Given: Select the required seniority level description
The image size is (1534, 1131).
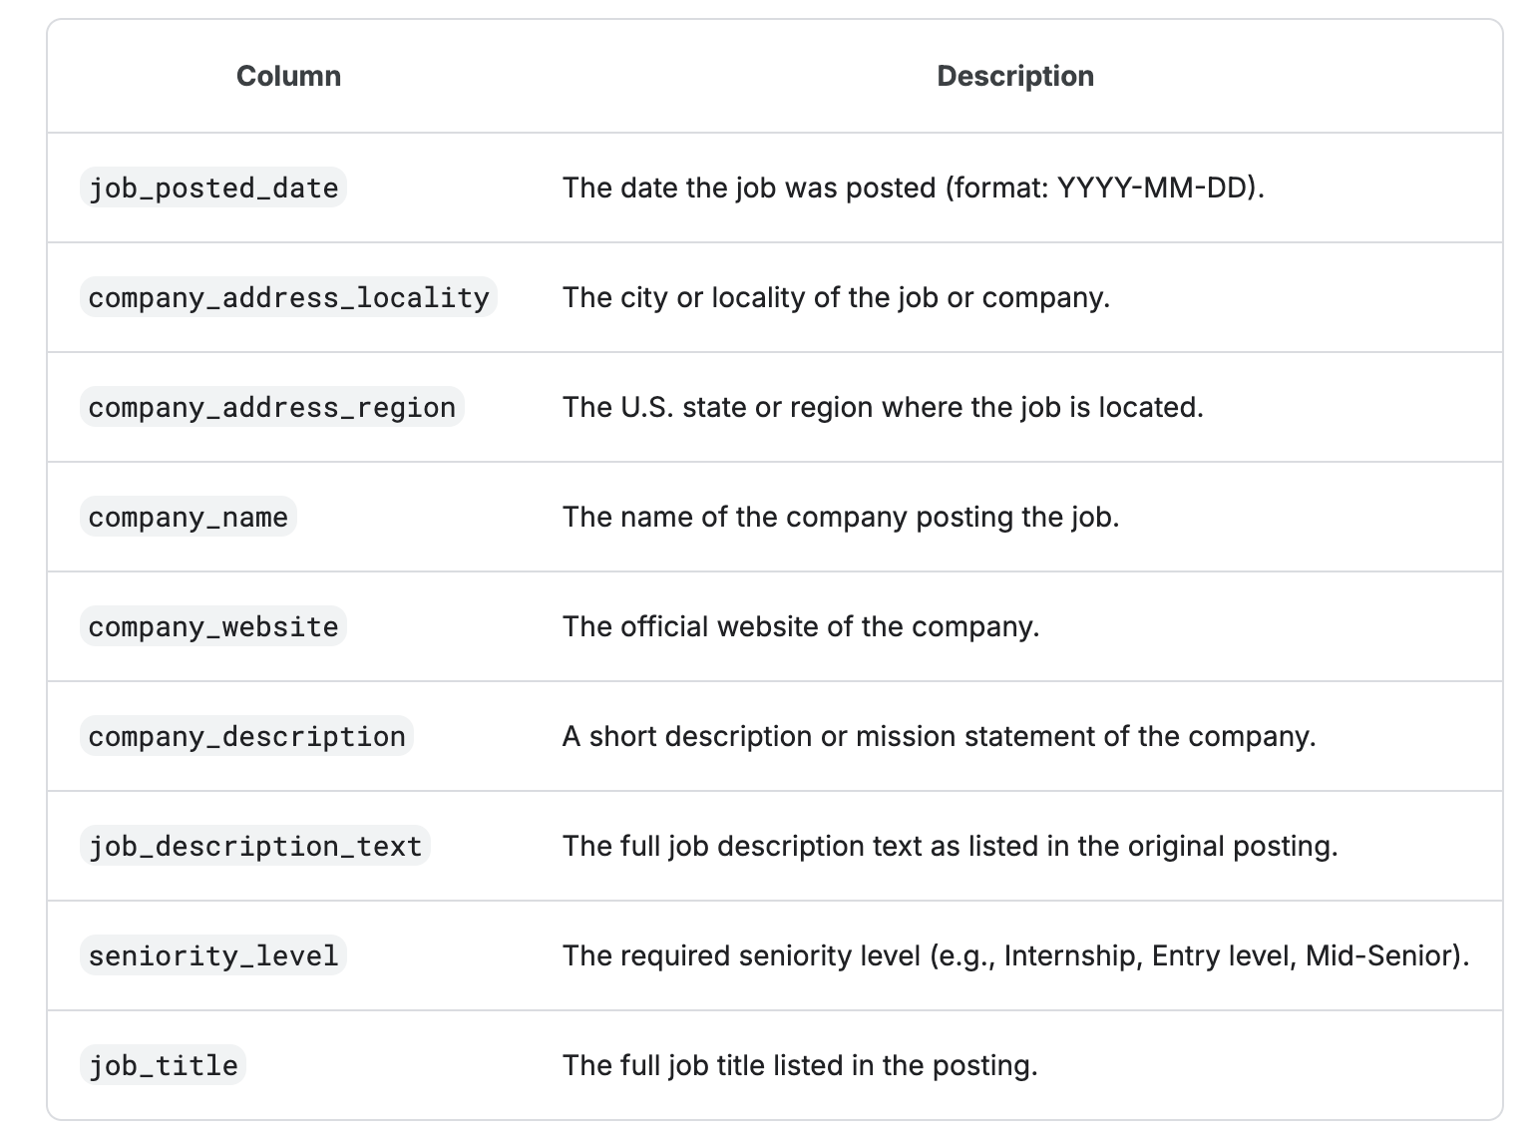Looking at the screenshot, I should [x=1016, y=955].
